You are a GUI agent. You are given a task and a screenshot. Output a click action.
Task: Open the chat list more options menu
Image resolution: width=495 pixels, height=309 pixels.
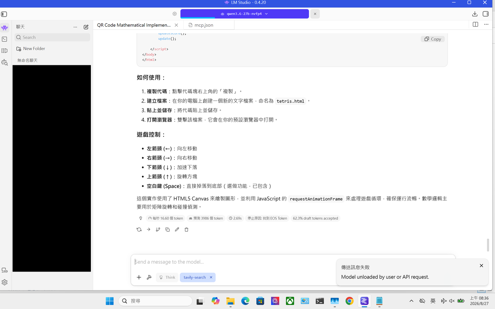[x=75, y=27]
